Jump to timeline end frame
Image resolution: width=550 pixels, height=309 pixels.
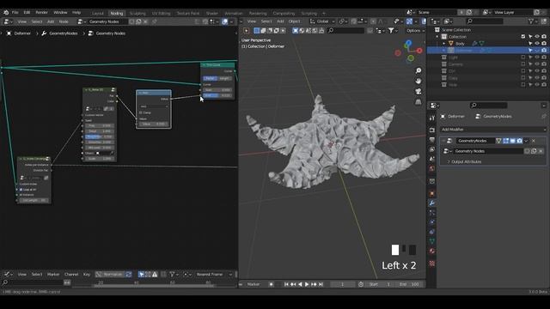[x=321, y=284]
